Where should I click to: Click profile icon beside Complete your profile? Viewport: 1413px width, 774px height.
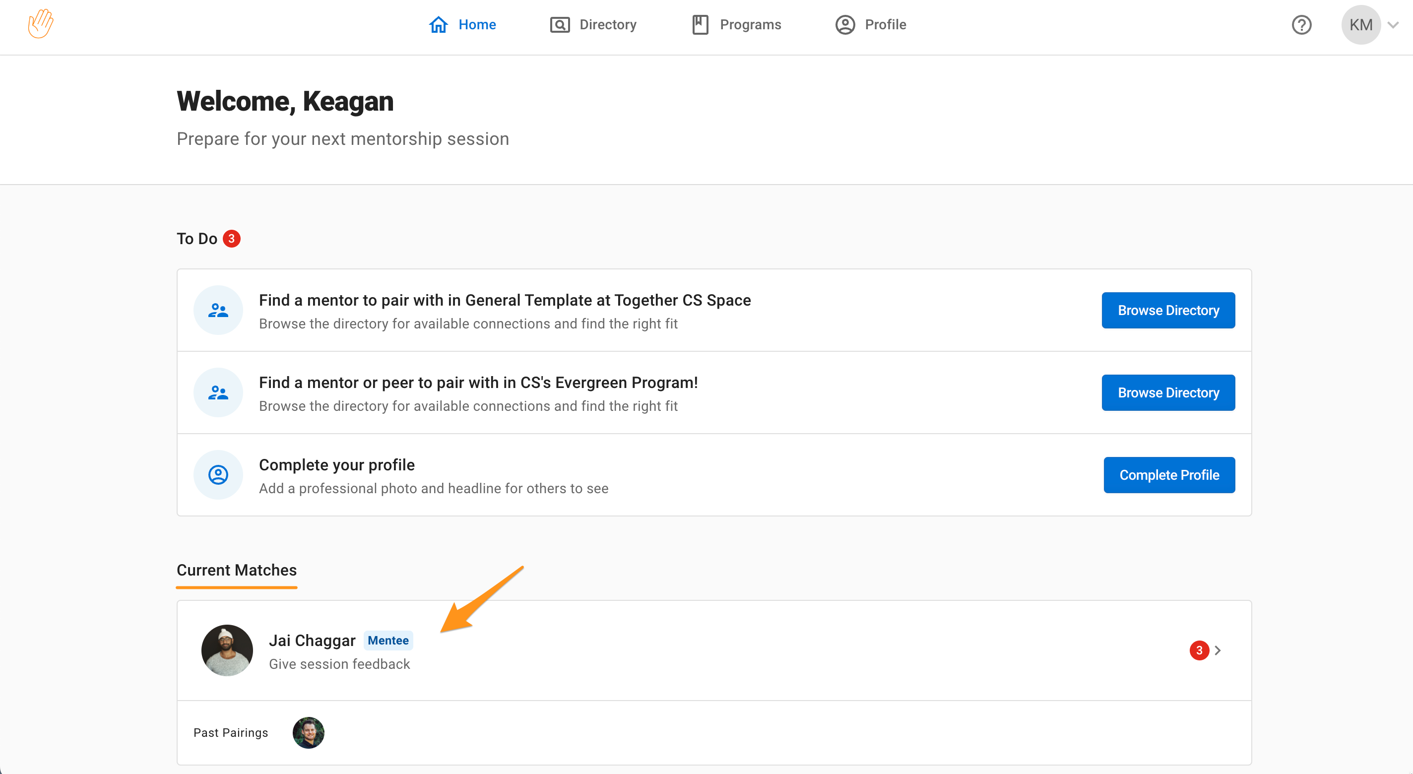[x=218, y=475]
